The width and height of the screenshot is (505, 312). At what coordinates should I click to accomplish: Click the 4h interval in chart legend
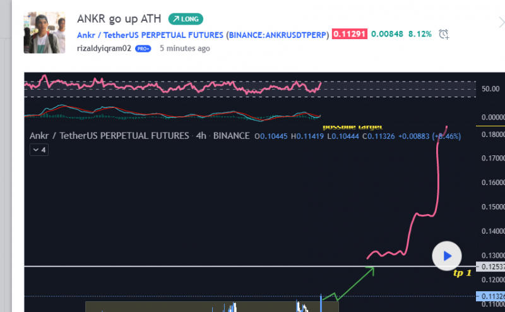point(202,136)
